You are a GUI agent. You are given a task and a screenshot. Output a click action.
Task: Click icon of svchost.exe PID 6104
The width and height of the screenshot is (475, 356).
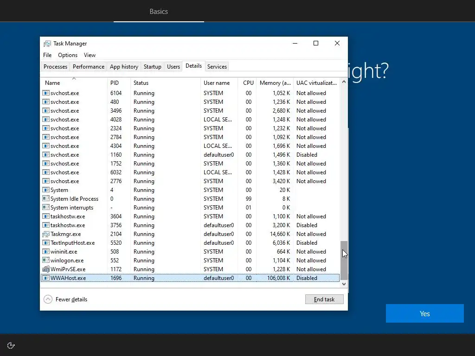[46, 93]
